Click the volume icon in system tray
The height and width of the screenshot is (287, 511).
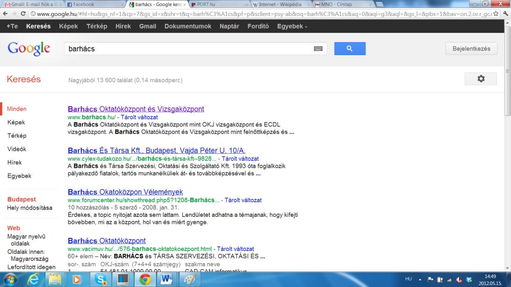(459, 280)
